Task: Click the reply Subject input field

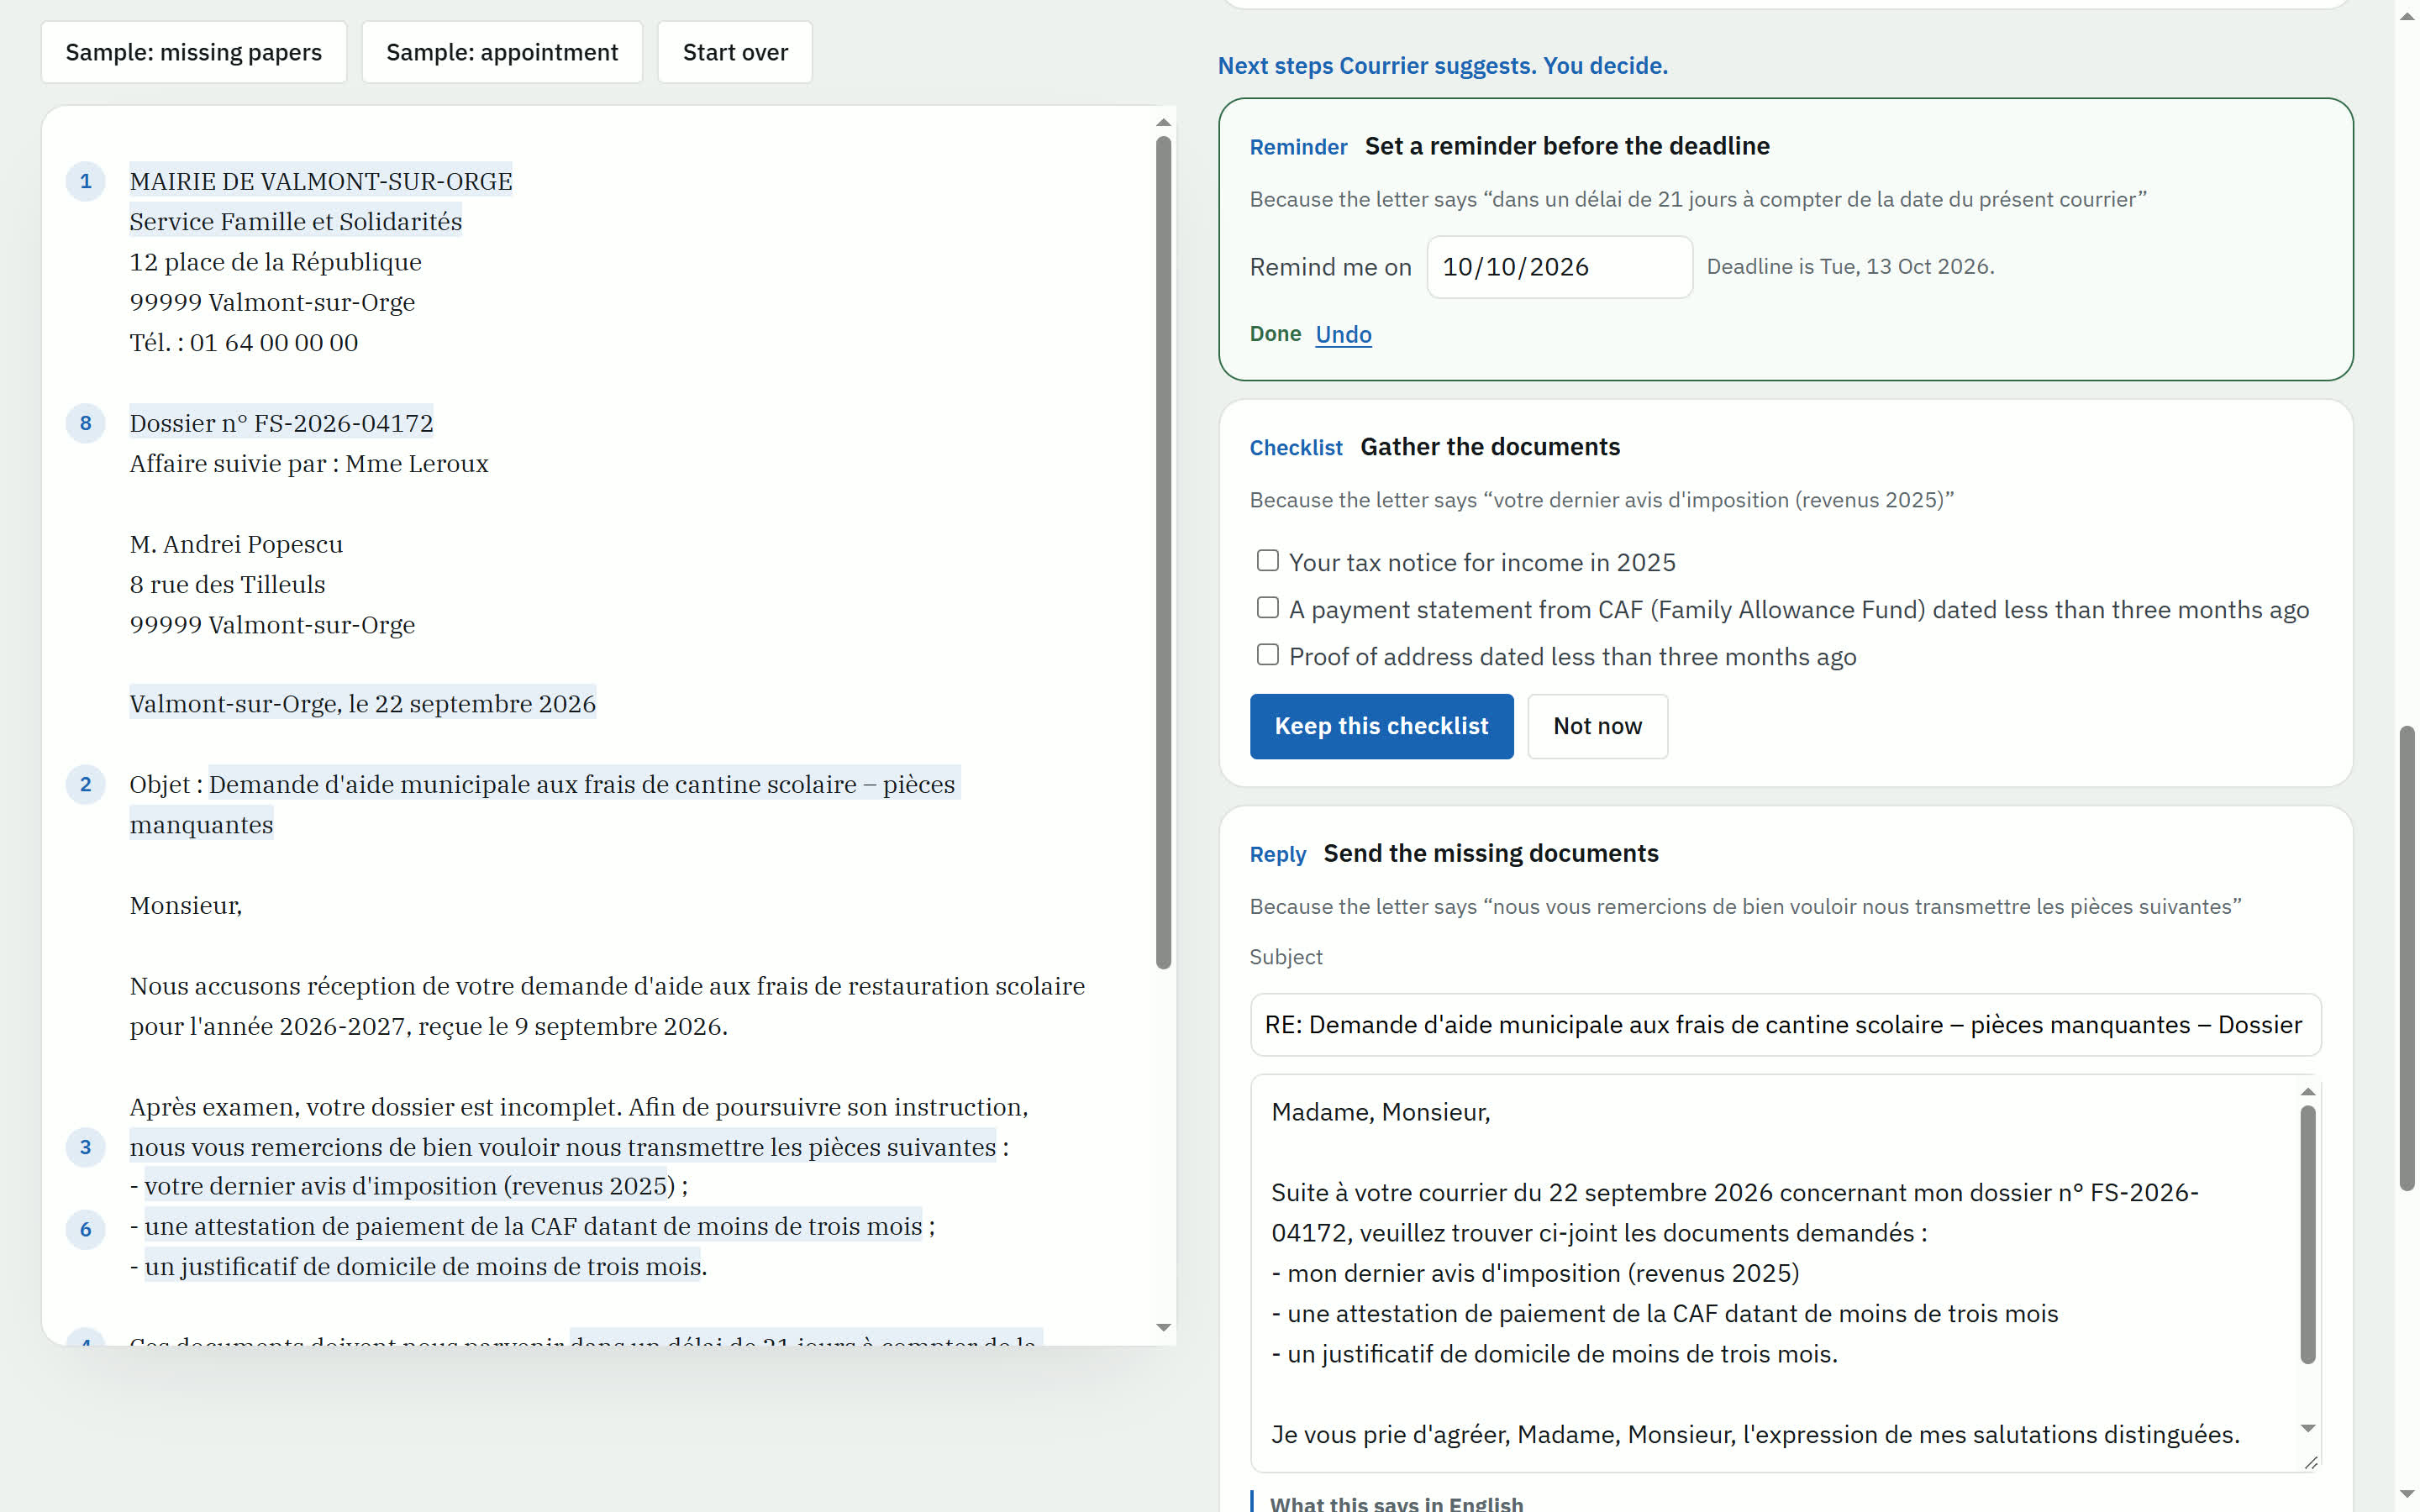Action: [1785, 1025]
